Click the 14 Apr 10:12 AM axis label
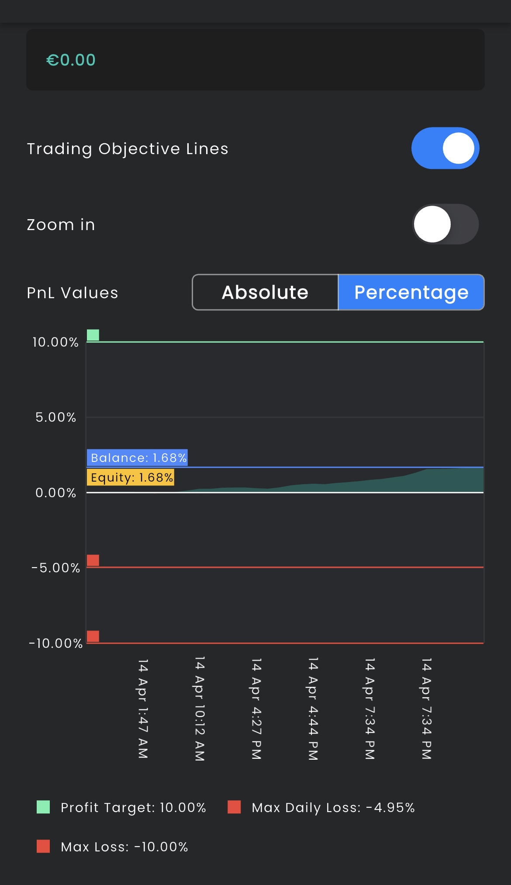The width and height of the screenshot is (511, 885). click(200, 709)
